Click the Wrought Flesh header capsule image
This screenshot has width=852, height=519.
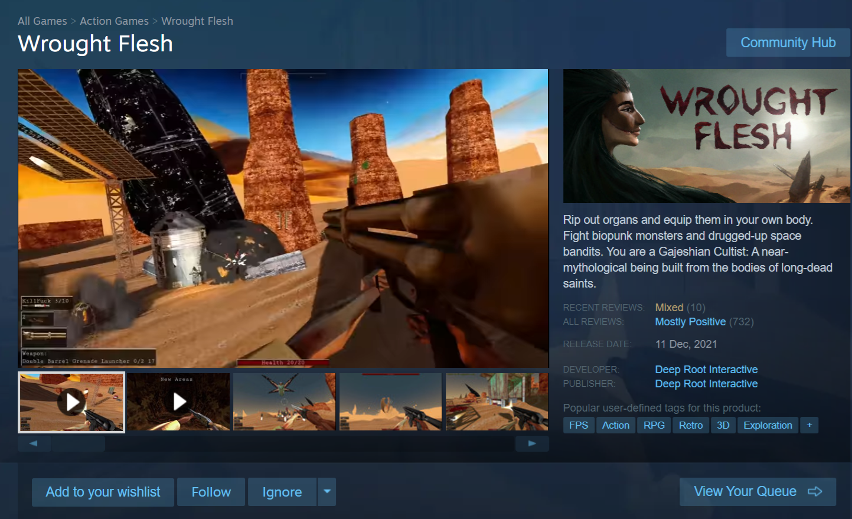click(x=707, y=136)
